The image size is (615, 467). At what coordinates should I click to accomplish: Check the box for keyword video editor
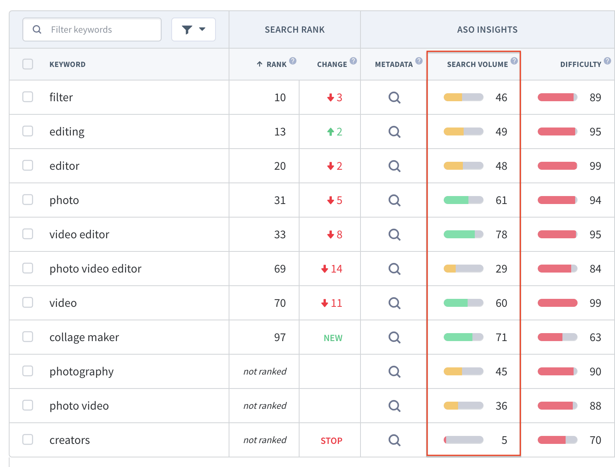28,234
